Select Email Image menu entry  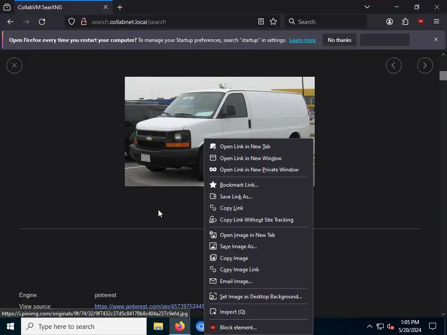258,281
